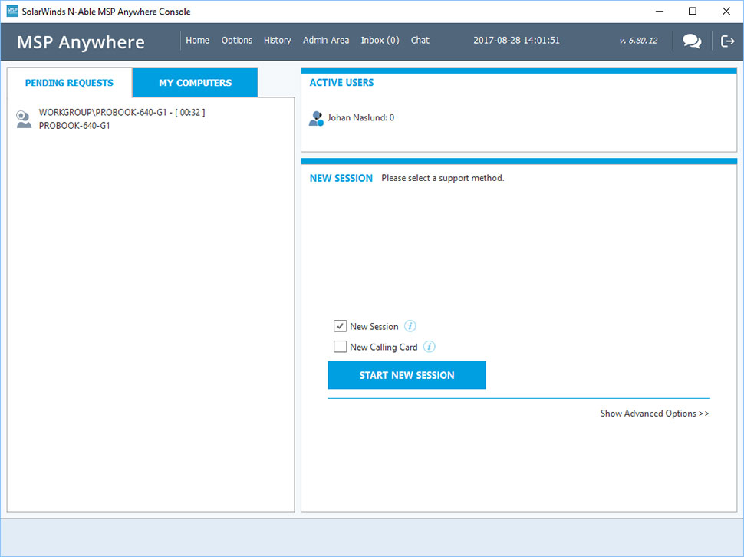Uncheck the New Session checkbox
This screenshot has width=744, height=557.
point(341,326)
